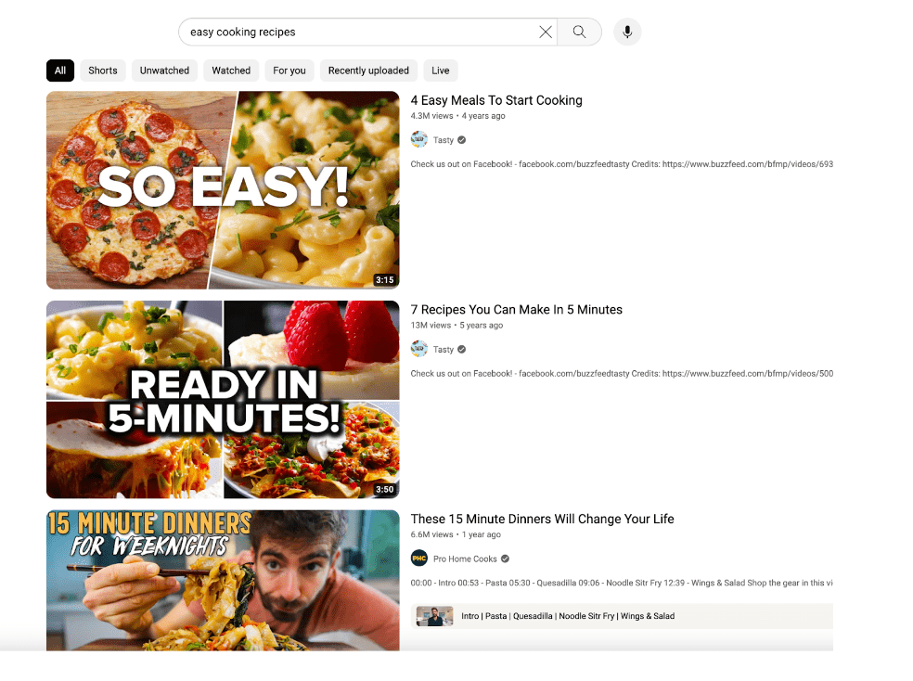The height and width of the screenshot is (681, 913).
Task: Select the Recently uploaded filter
Action: coord(367,70)
